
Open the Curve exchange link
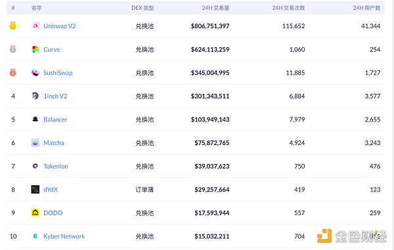(x=52, y=49)
